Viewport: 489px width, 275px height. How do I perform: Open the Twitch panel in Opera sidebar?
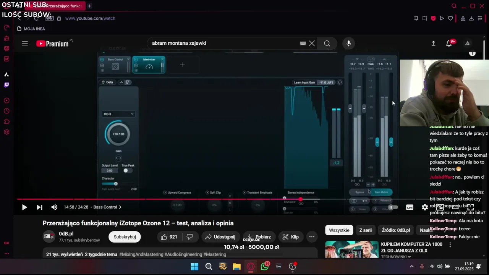point(6,85)
